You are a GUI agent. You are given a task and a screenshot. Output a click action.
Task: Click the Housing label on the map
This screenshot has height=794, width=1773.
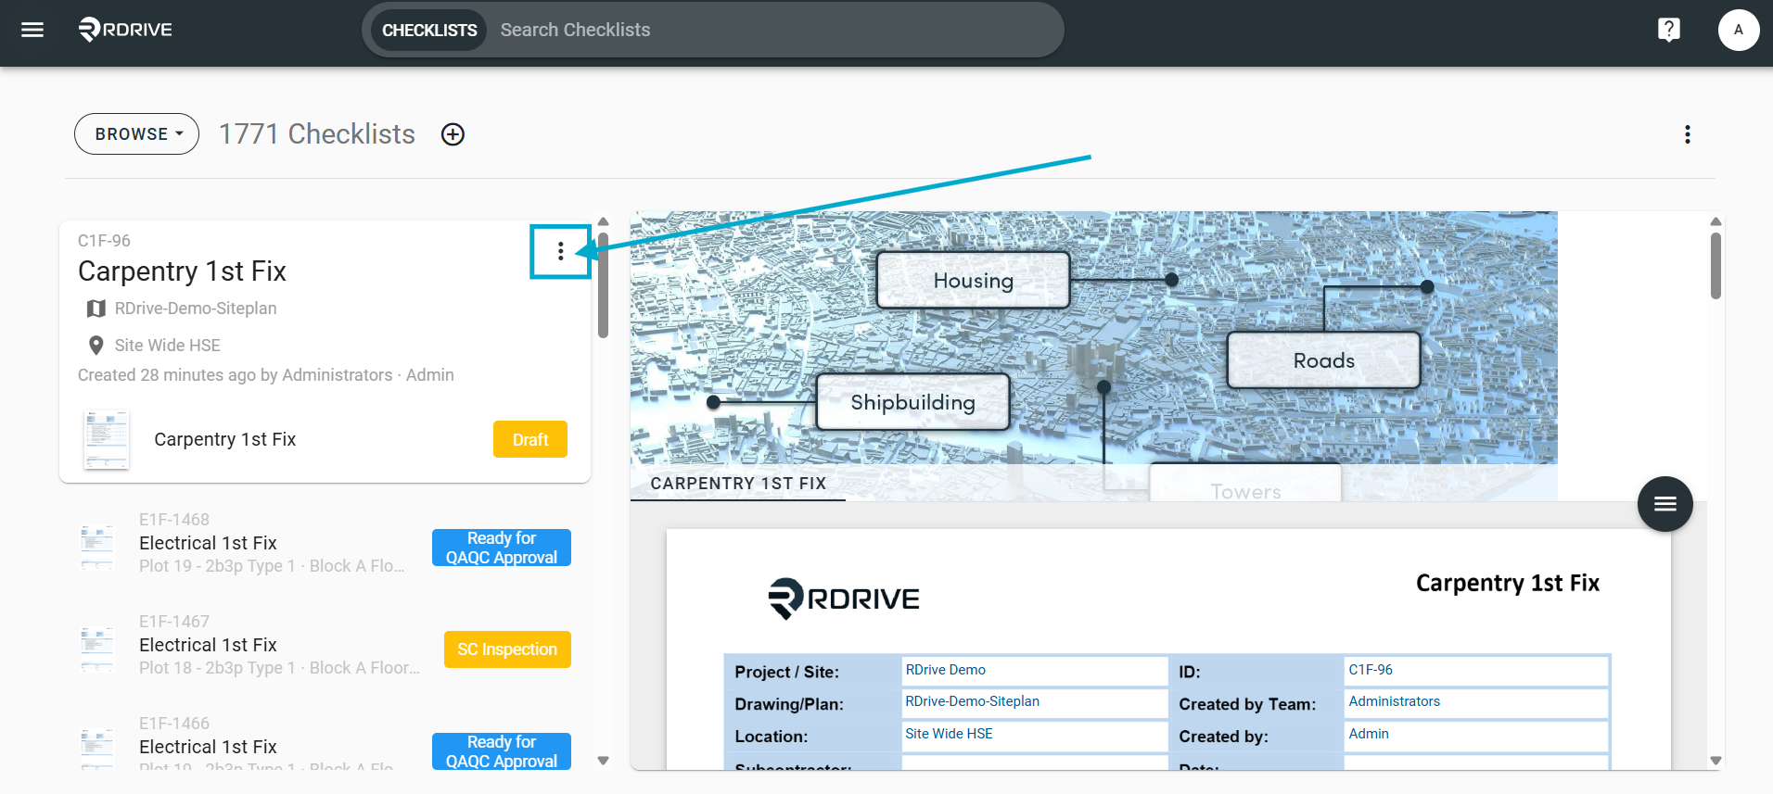pos(973,280)
